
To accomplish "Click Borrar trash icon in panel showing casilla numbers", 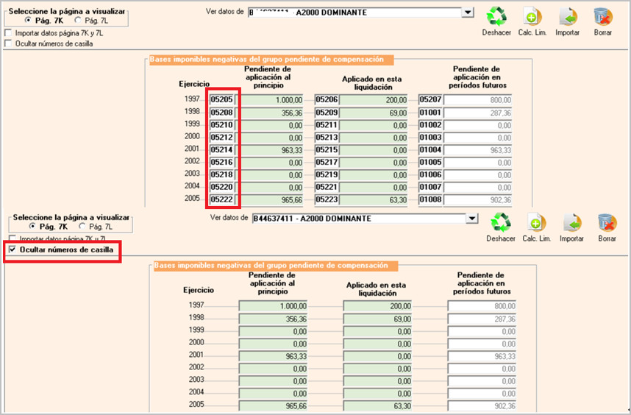I will [603, 16].
